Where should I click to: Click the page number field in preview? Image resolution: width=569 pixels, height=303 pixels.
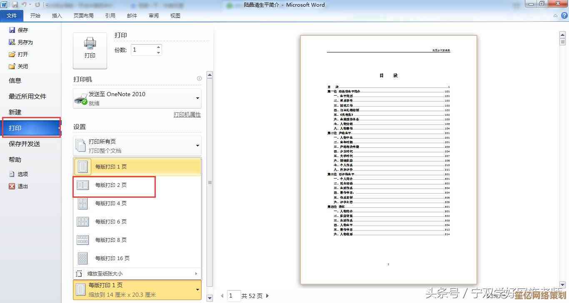tap(234, 296)
